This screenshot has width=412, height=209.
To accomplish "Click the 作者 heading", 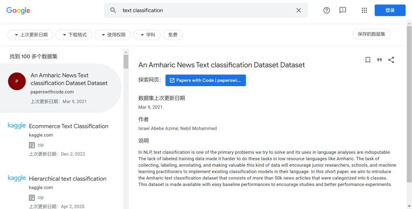I will click(143, 119).
